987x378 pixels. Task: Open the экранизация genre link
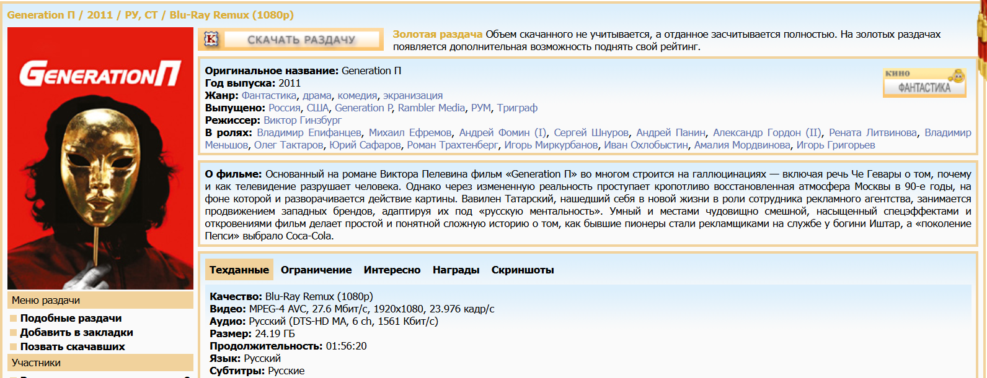413,95
